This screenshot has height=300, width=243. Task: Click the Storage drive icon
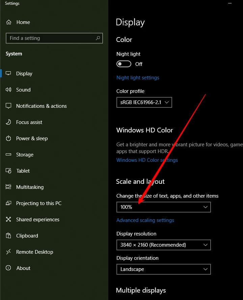[x=8, y=154]
